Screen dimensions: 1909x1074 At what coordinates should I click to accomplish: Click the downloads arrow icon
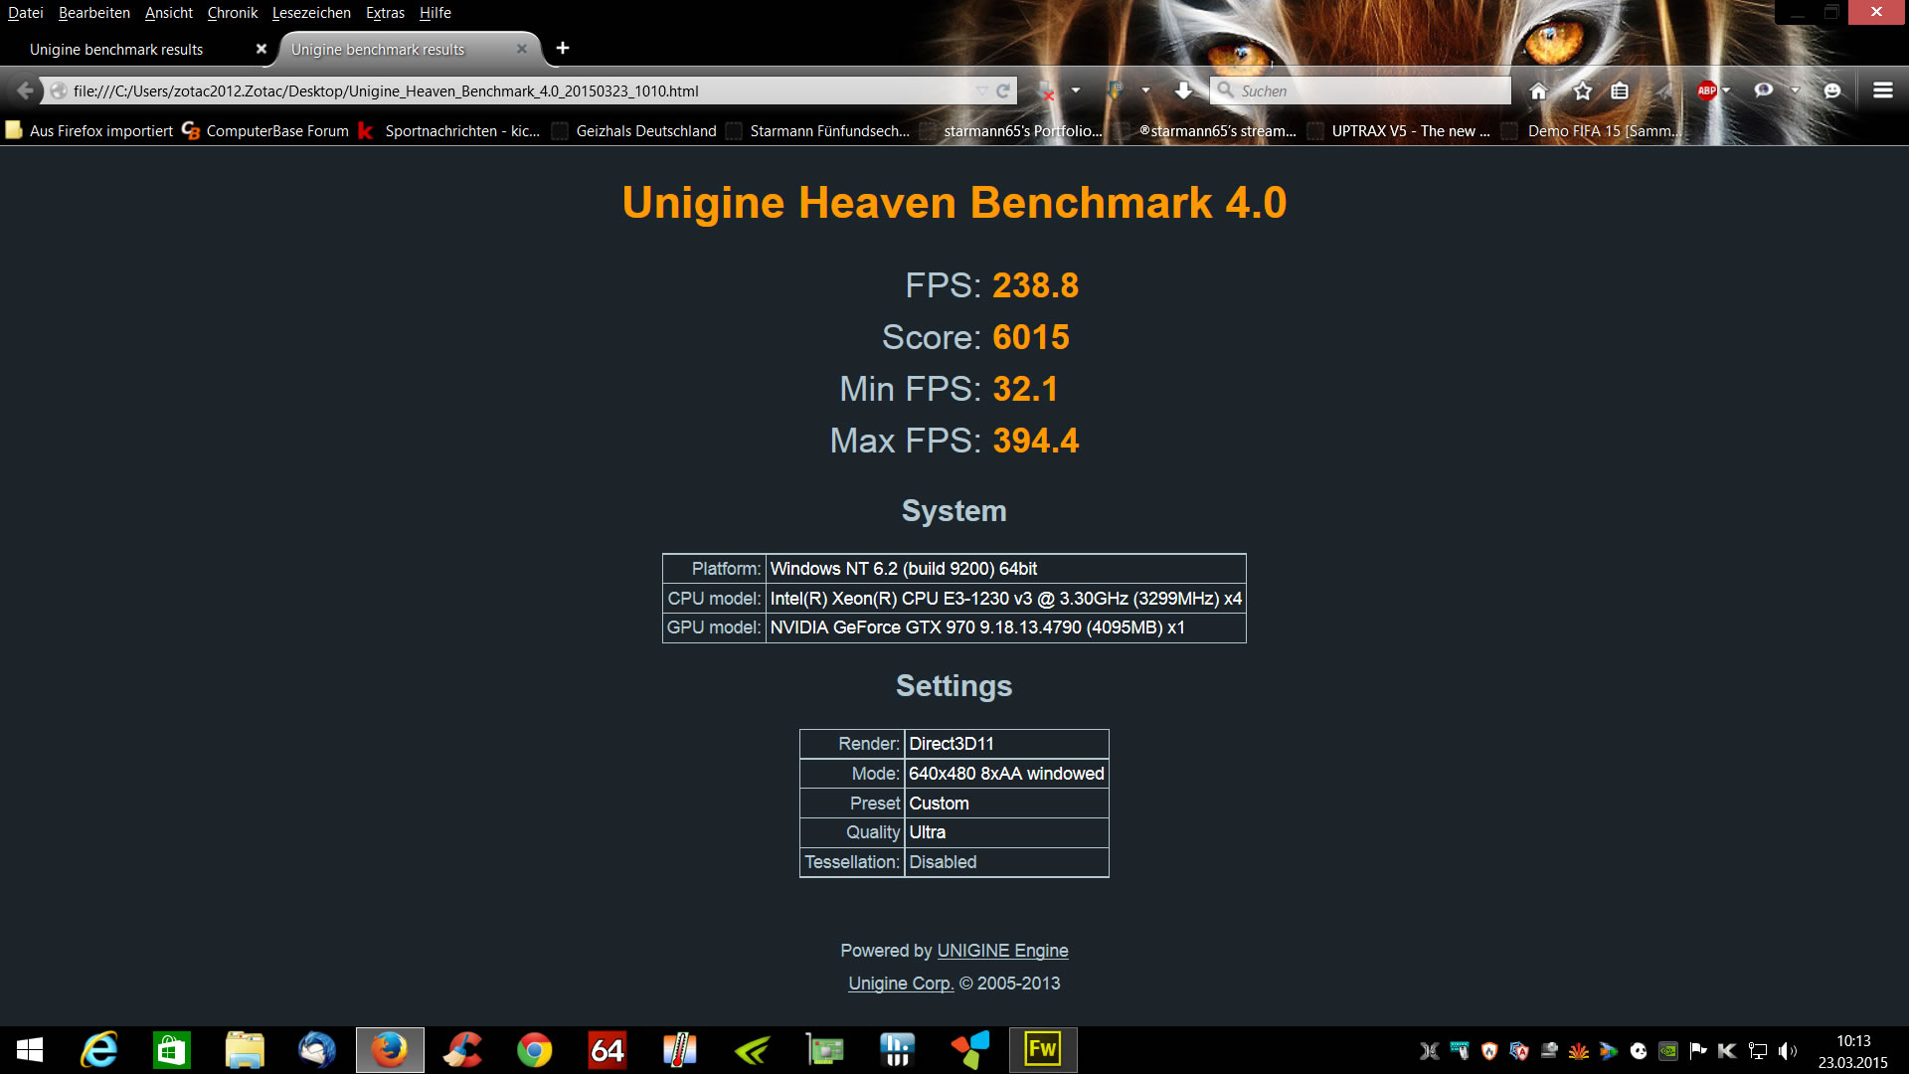(1183, 91)
